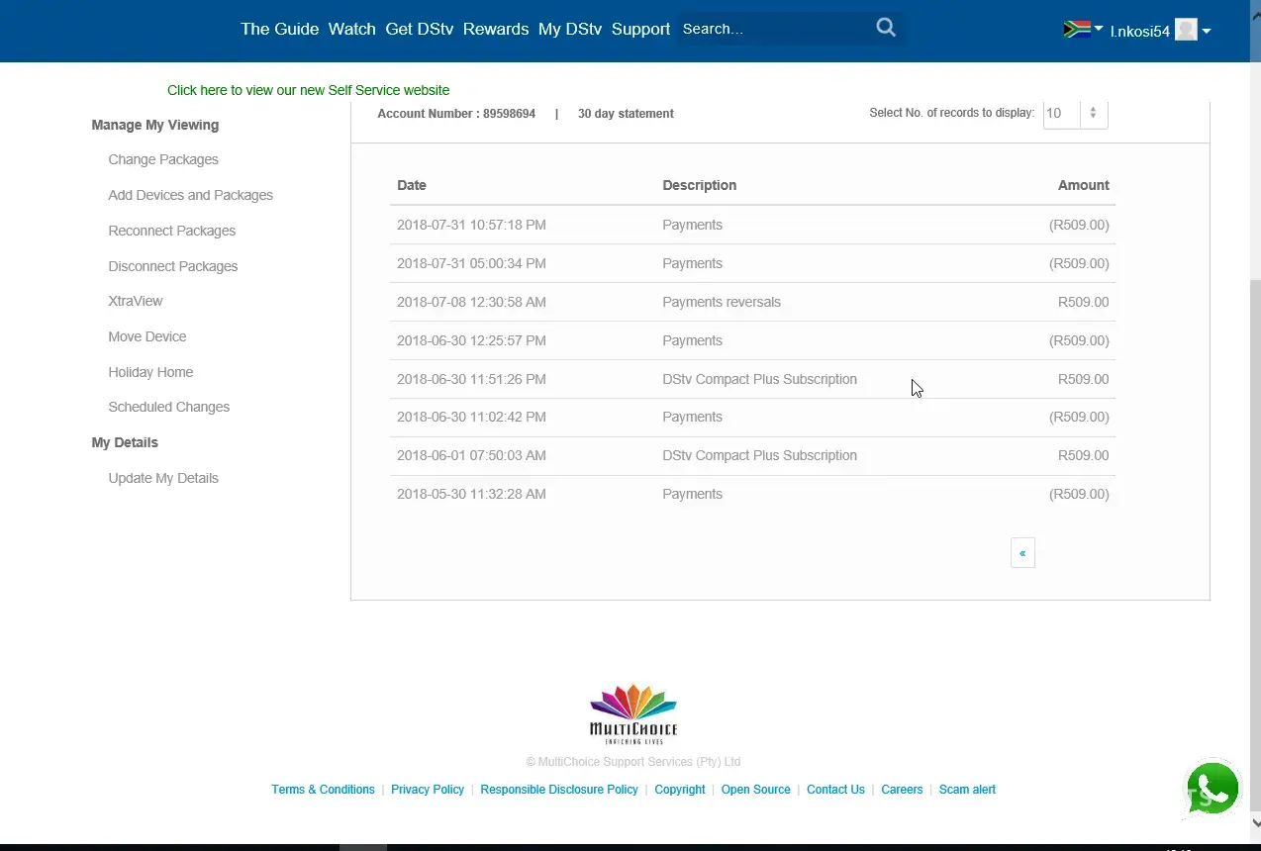Click the new Self Service website link
This screenshot has height=851, width=1261.
point(308,90)
